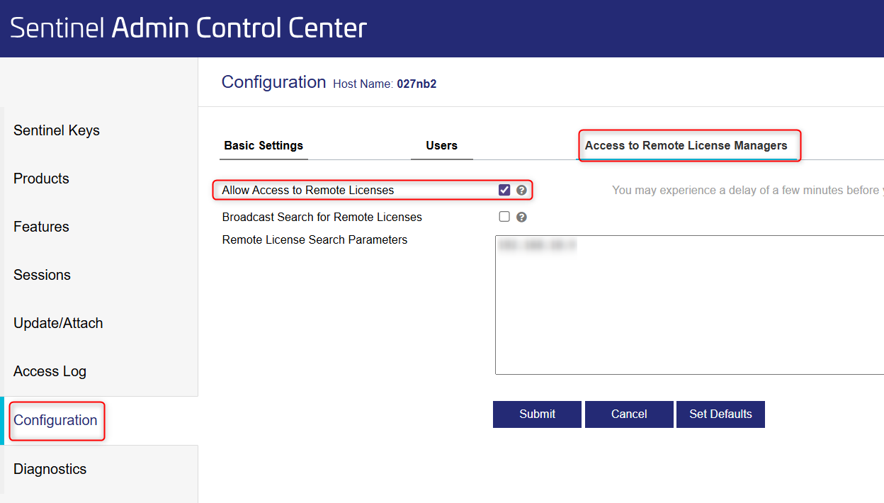
Task: Uncheck Allow Access to Remote Licenses
Action: tap(504, 190)
